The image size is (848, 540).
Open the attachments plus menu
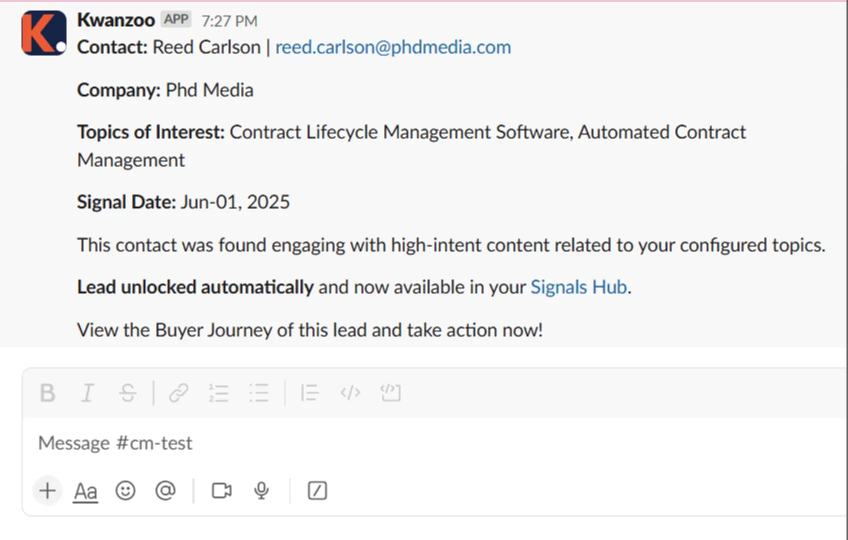click(47, 490)
